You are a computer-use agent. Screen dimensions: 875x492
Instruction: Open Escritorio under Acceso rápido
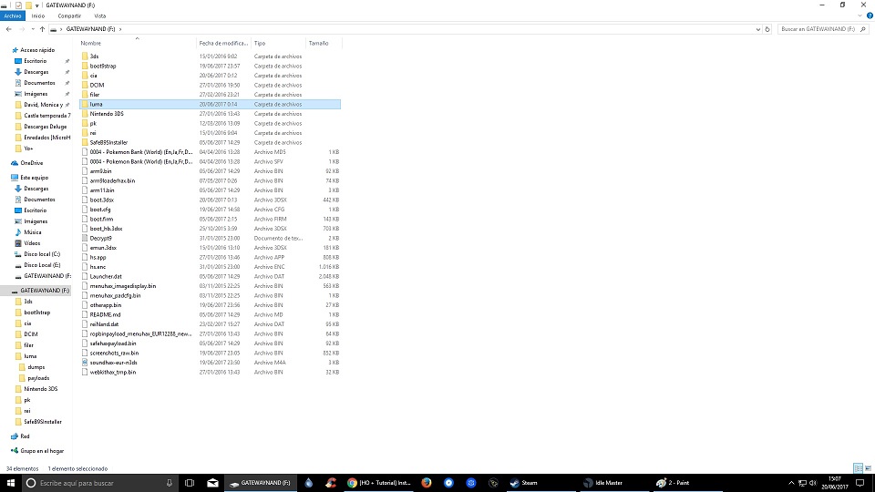pos(36,61)
